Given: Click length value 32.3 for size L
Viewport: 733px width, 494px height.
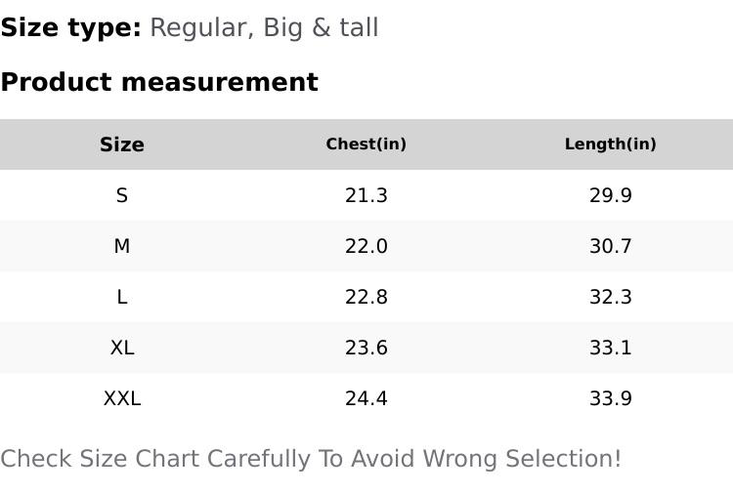Looking at the screenshot, I should (x=611, y=297).
